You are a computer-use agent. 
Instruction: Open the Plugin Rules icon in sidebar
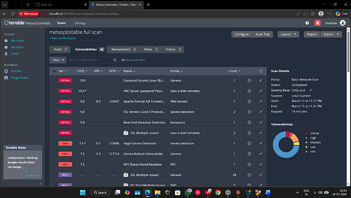click(x=6, y=77)
